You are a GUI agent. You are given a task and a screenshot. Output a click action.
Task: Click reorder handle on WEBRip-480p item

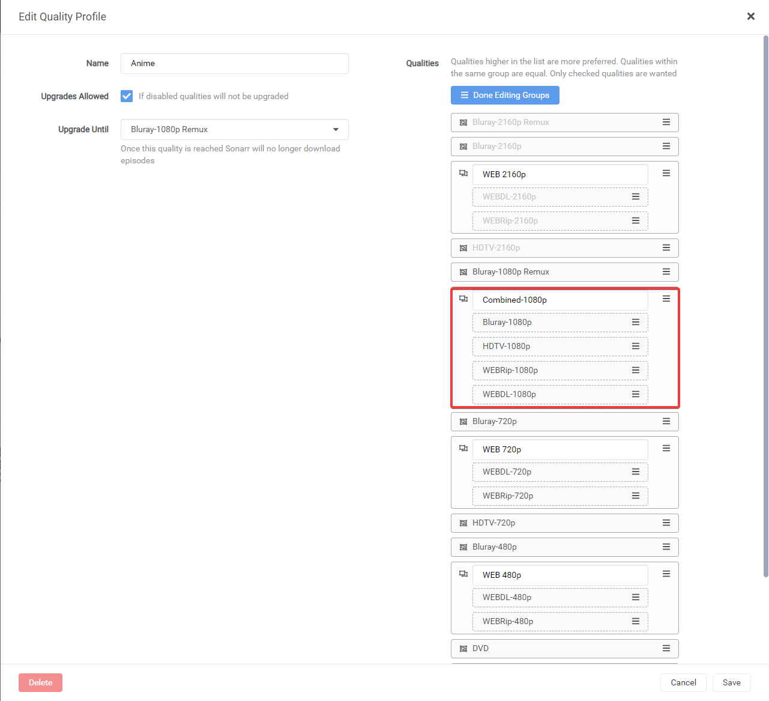[636, 621]
